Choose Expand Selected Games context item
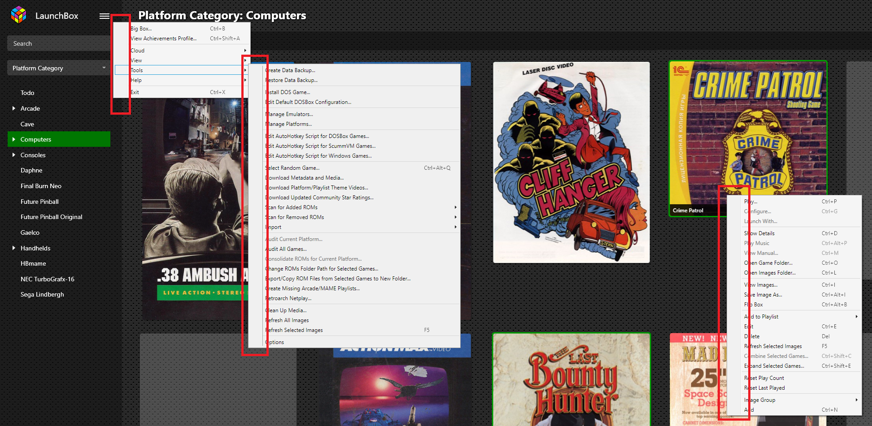 tap(794, 366)
